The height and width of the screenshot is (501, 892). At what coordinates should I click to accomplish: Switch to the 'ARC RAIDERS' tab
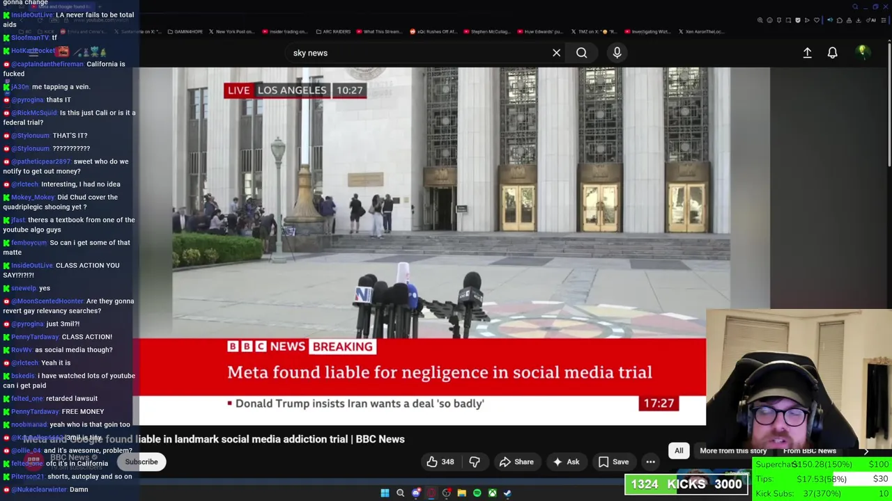(334, 31)
